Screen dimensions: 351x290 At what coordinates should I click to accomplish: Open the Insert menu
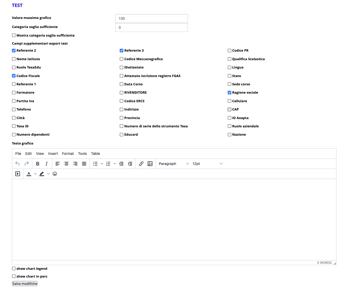point(53,154)
